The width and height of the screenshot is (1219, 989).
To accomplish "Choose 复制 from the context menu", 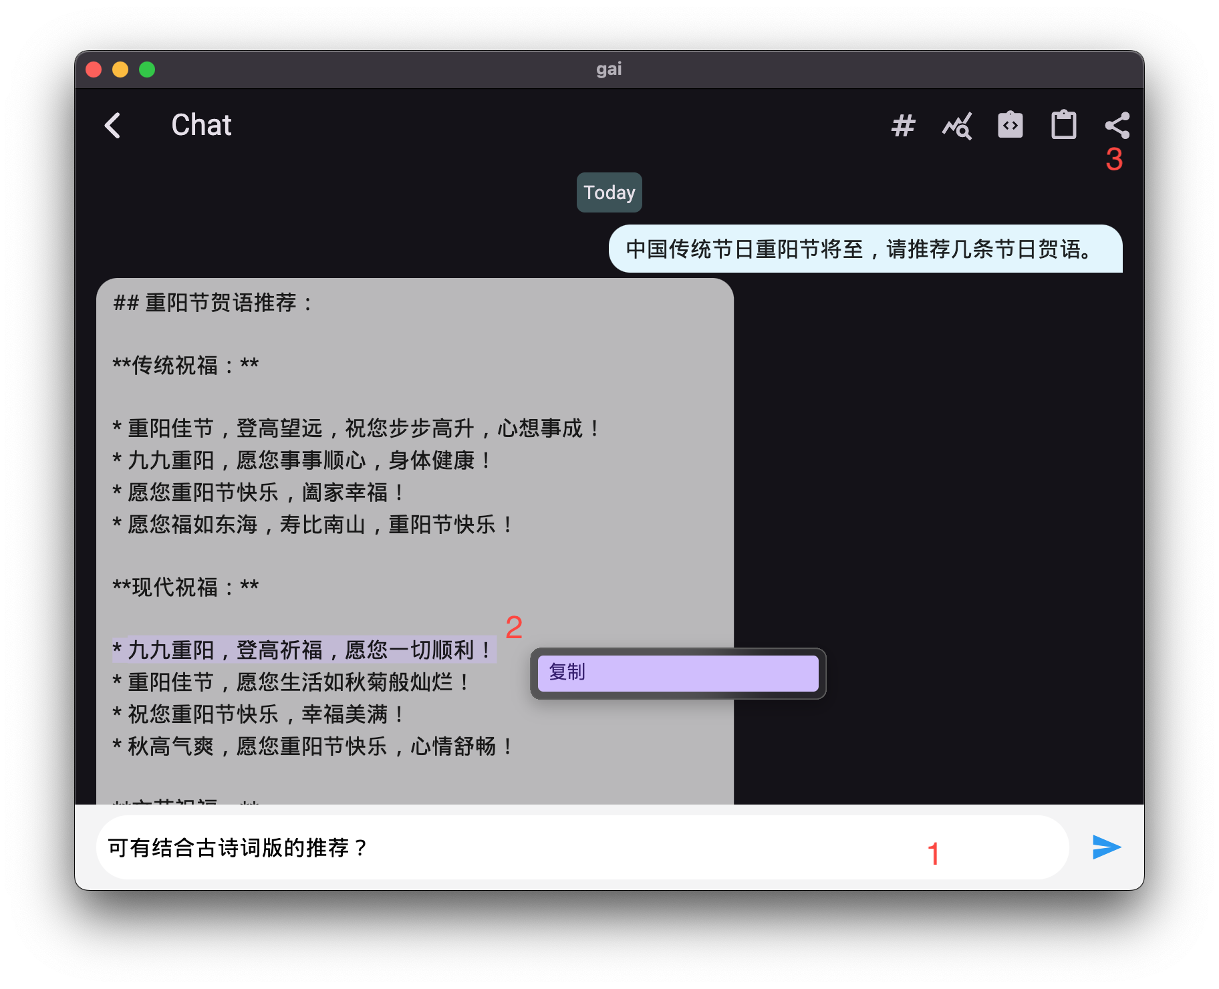I will pyautogui.click(x=677, y=674).
